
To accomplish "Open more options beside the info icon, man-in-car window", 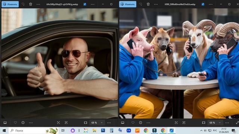I will click(31, 122).
